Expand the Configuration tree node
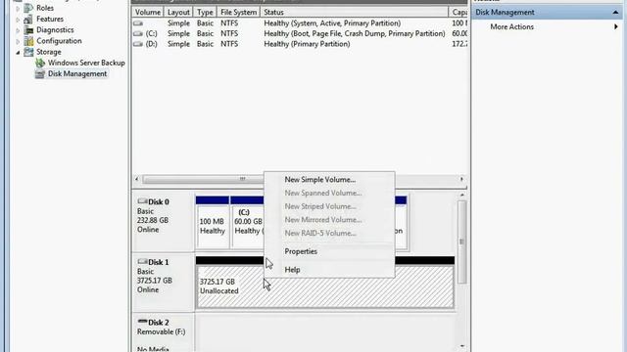The width and height of the screenshot is (627, 352). click(18, 41)
